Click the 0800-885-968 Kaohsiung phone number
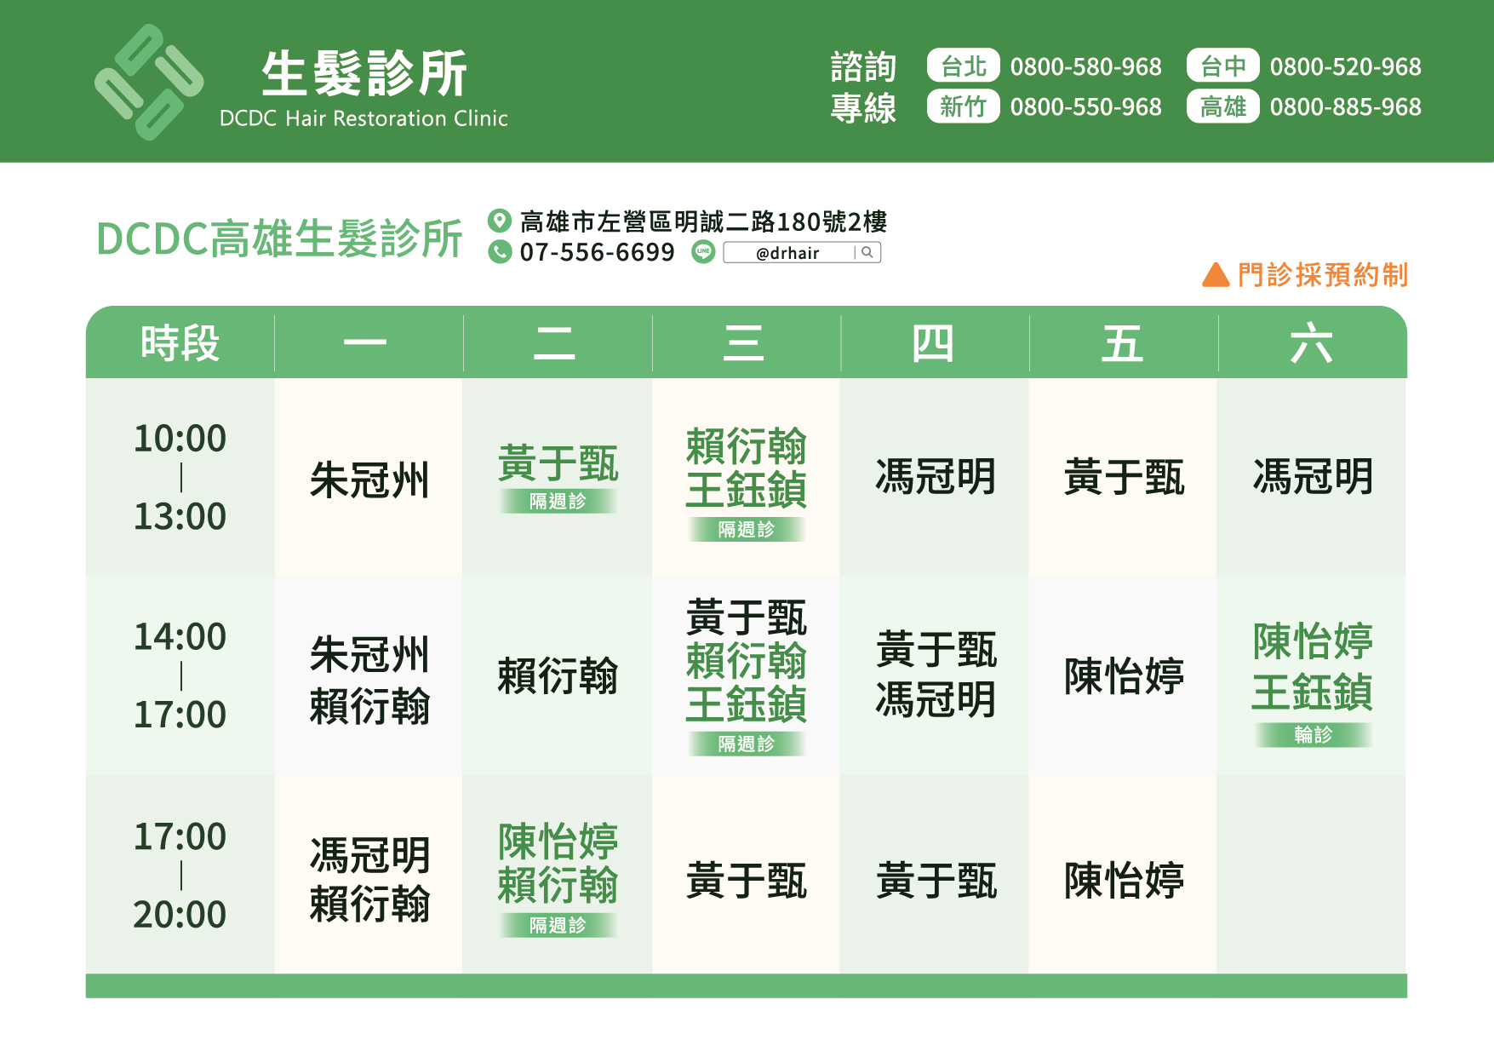 [1345, 106]
